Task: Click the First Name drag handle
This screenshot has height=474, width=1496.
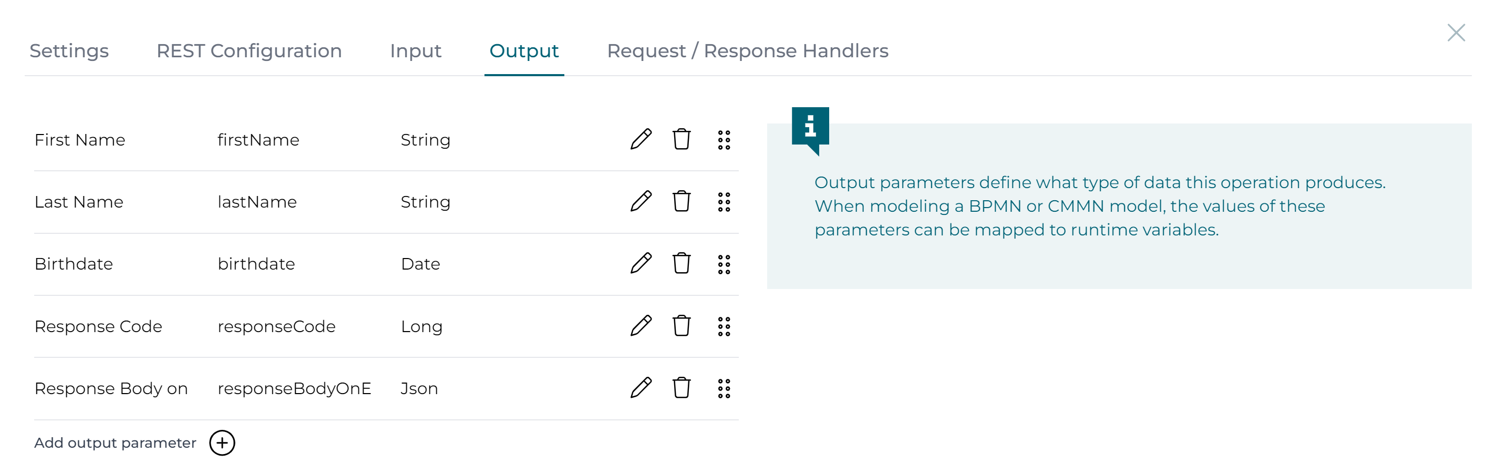Action: tap(724, 140)
